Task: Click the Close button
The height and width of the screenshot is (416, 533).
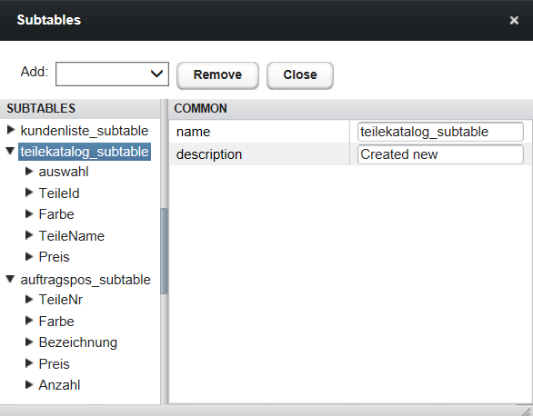Action: coord(300,75)
